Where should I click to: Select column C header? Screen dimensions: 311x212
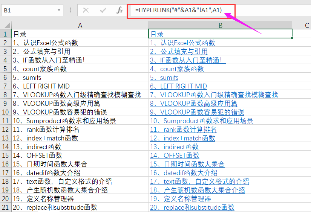pos(302,25)
